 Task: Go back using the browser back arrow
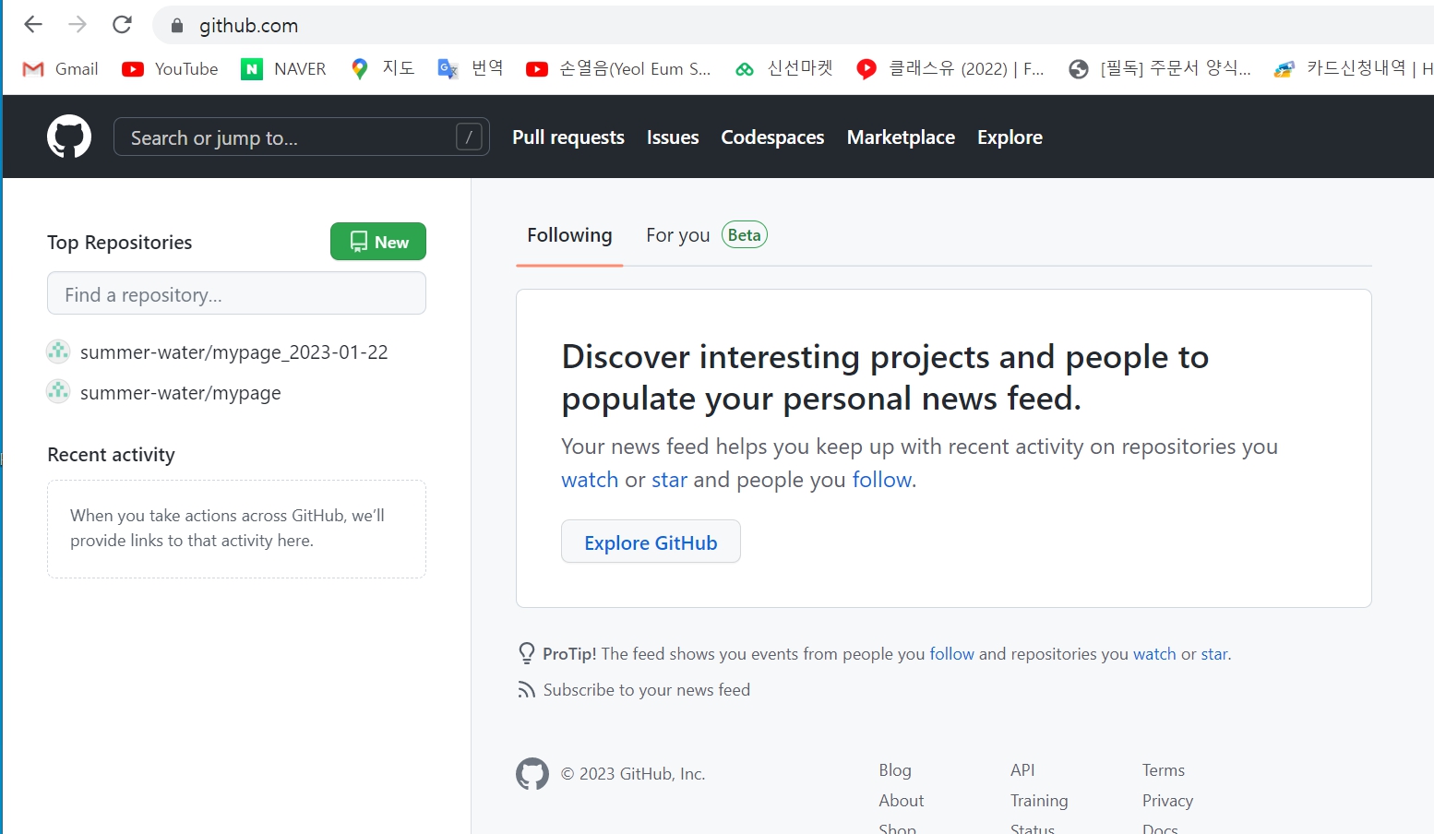(x=33, y=25)
